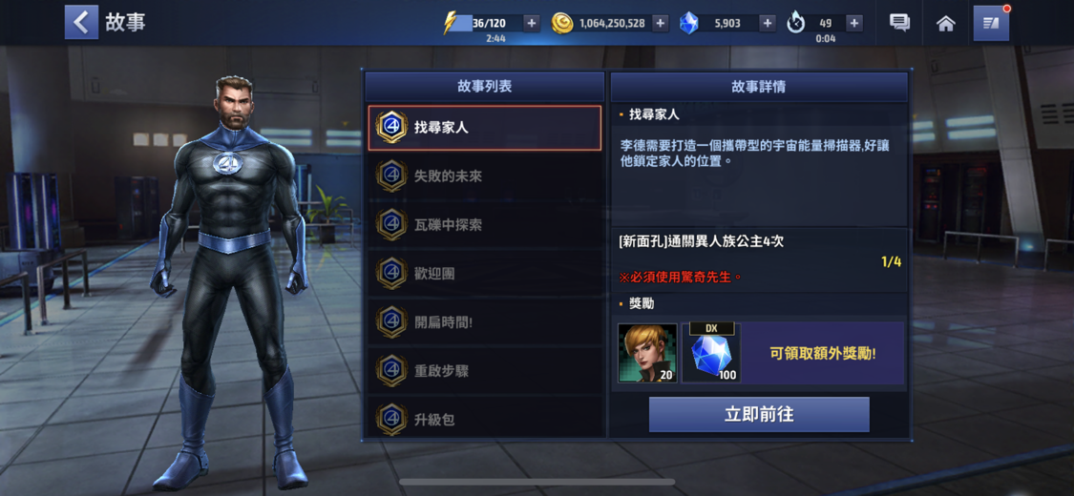Tap the blue crystal currency icon
This screenshot has width=1074, height=496.
(x=688, y=23)
